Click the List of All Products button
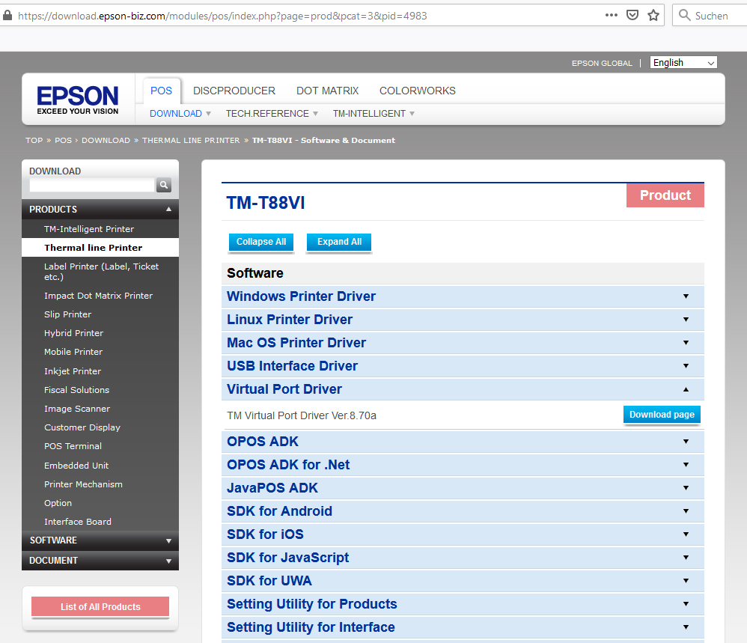 pos(100,607)
